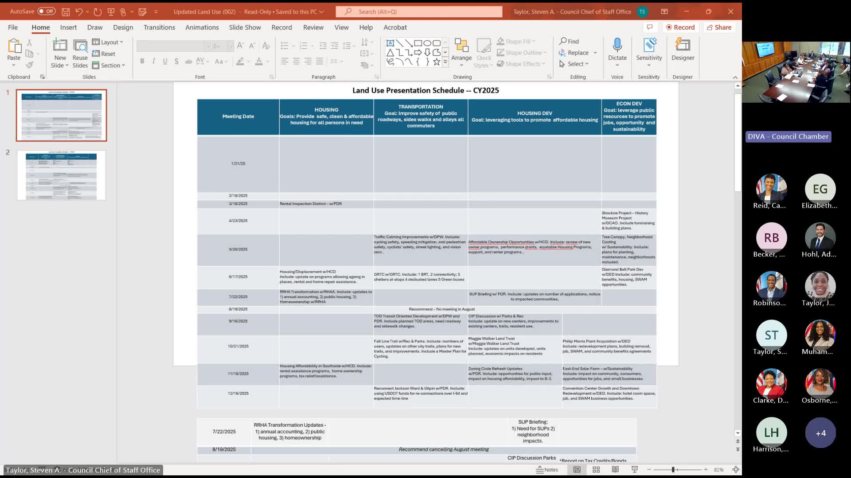Expand the Section dropdown
The image size is (851, 478).
pyautogui.click(x=109, y=65)
